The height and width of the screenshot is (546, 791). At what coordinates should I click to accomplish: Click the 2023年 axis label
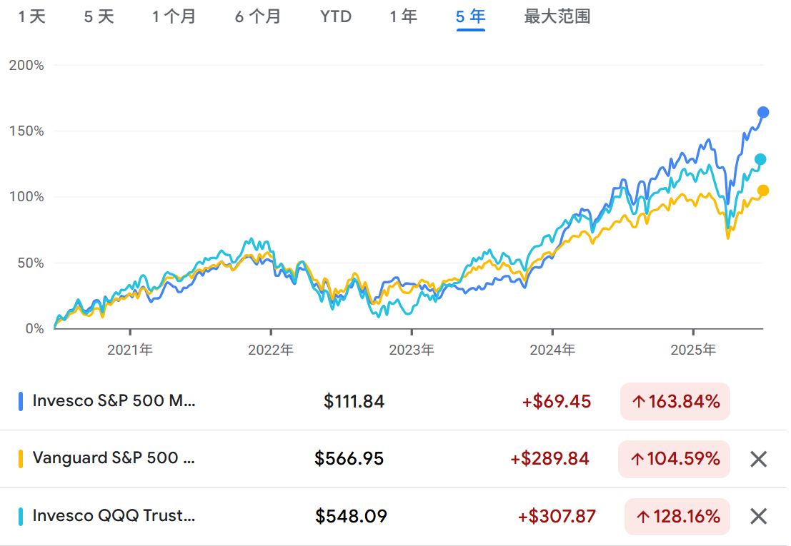click(412, 350)
